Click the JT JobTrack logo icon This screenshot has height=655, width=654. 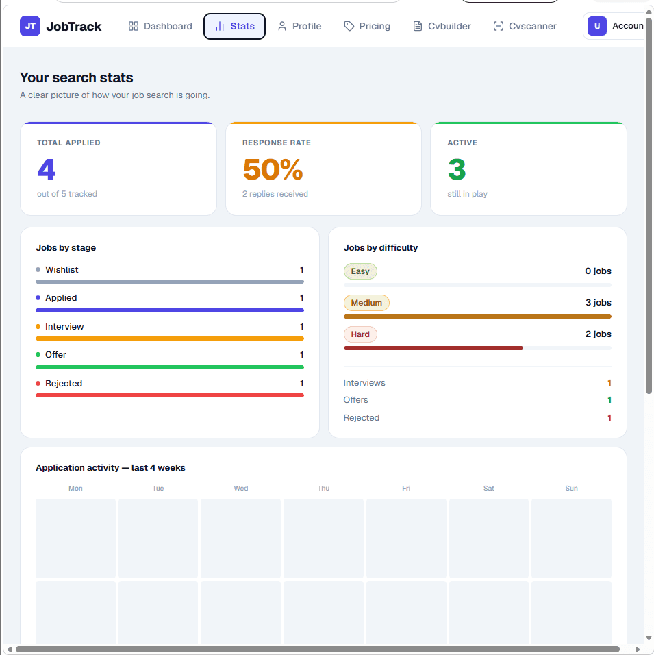(30, 26)
